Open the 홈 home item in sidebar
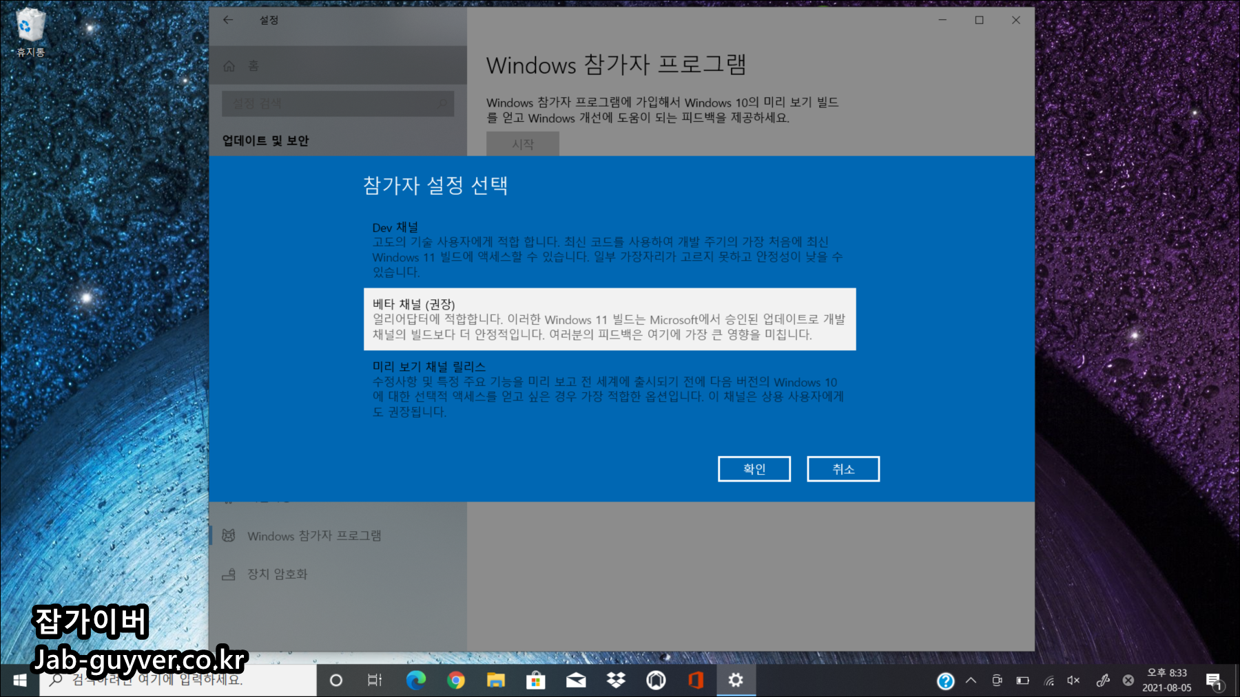1240x697 pixels. 338,66
